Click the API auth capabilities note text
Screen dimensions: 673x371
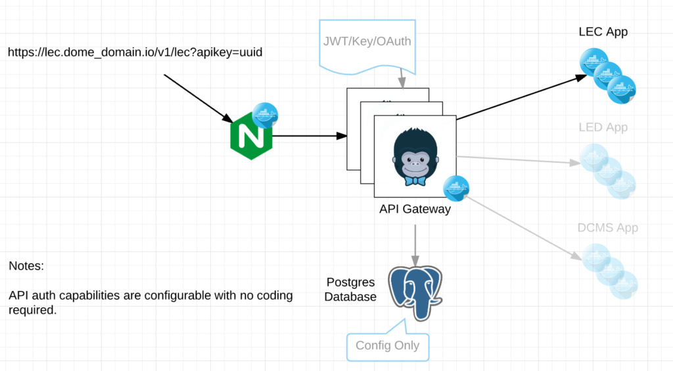(151, 302)
